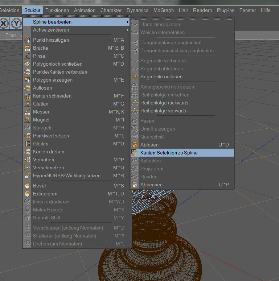
Task: Open the Plug-ins menu
Action: (225, 10)
